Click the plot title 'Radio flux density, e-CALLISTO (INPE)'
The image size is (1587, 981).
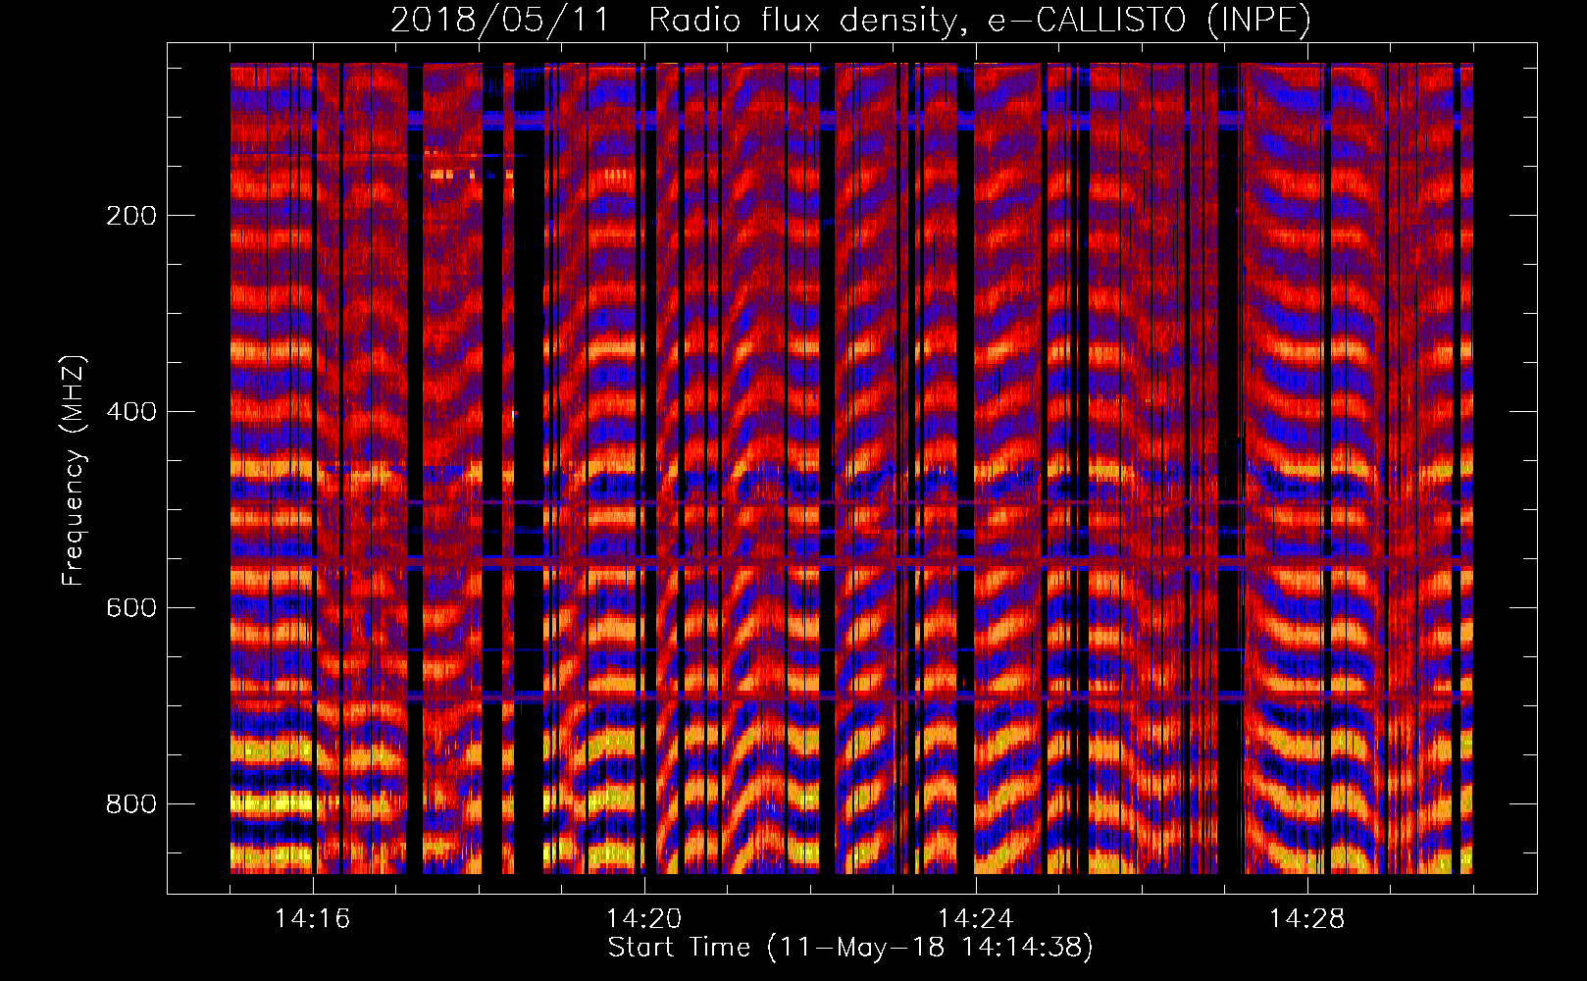pos(979,21)
